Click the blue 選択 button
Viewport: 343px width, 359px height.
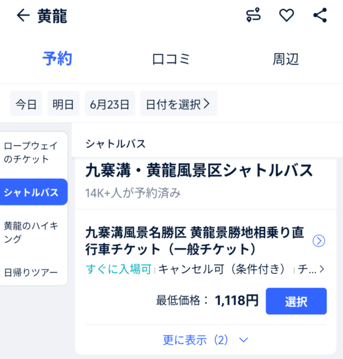point(296,301)
